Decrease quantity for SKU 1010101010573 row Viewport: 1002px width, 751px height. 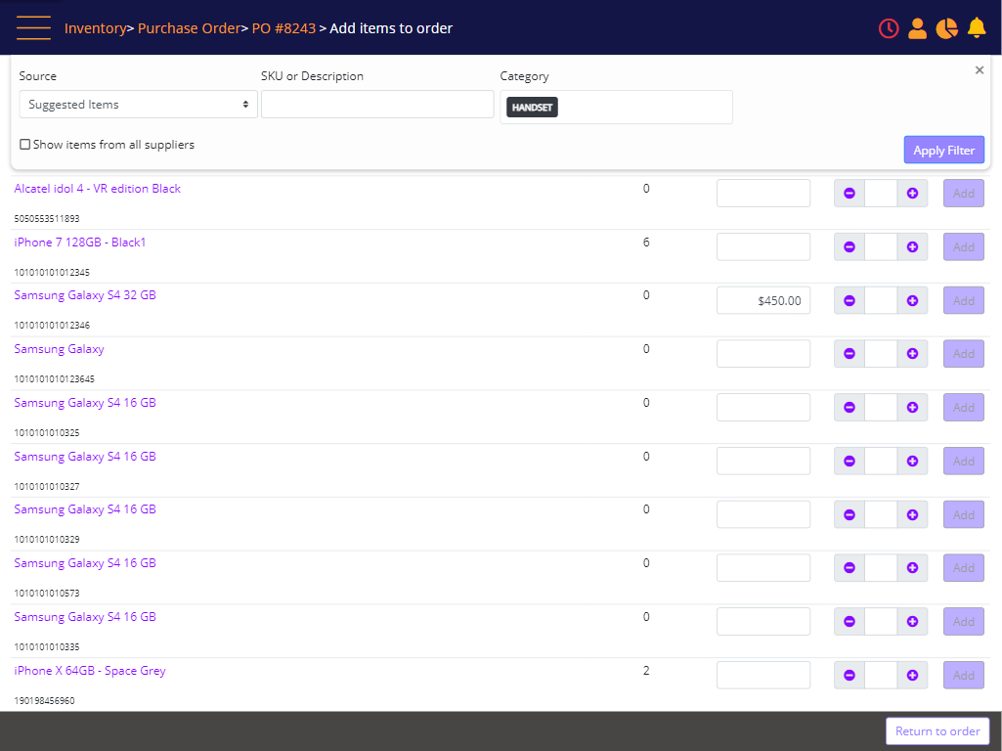[850, 567]
